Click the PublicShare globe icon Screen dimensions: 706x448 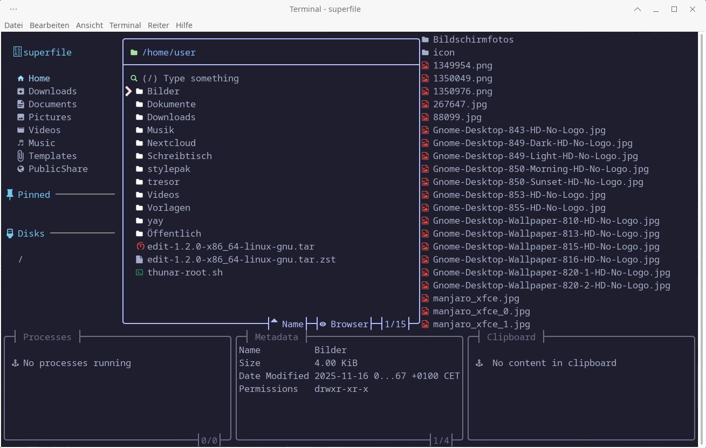pyautogui.click(x=20, y=169)
